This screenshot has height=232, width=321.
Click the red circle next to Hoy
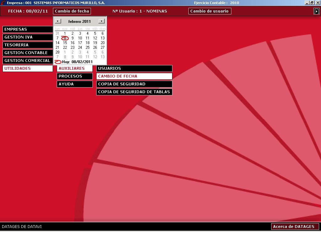(x=58, y=62)
